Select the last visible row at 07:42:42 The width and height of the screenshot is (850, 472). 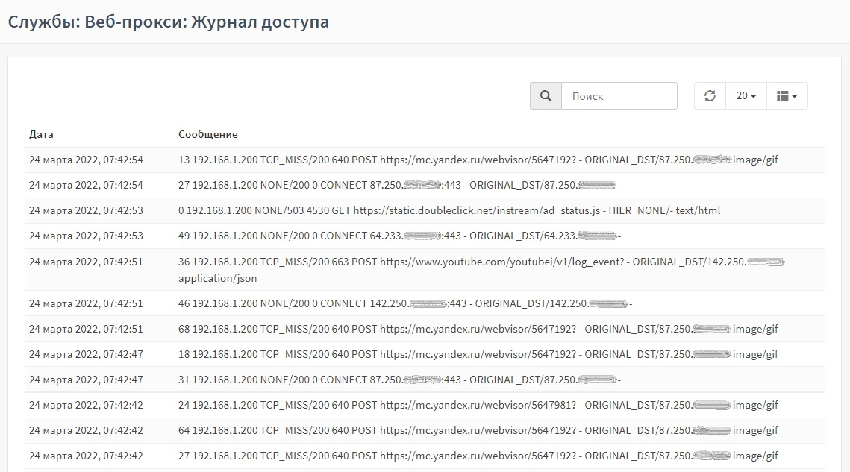pos(425,456)
